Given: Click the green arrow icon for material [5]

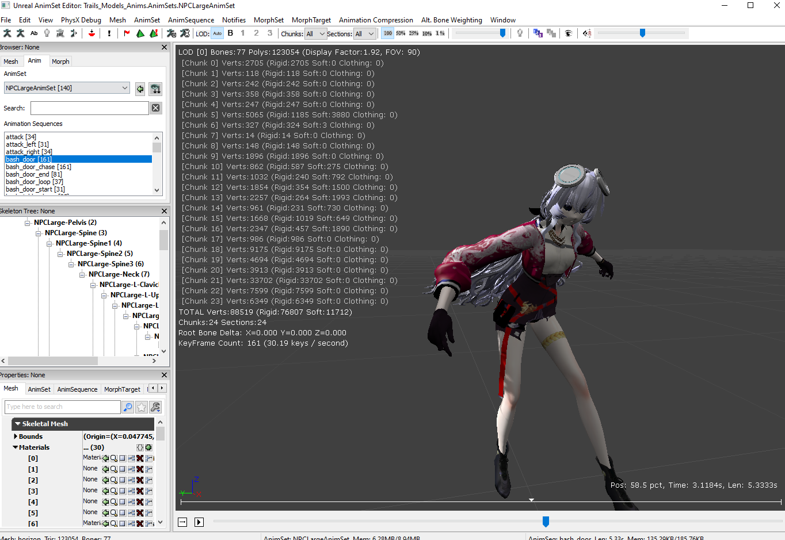Looking at the screenshot, I should click(105, 513).
